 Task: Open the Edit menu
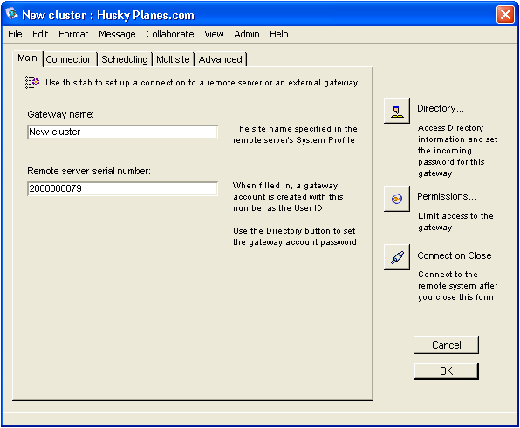(40, 34)
